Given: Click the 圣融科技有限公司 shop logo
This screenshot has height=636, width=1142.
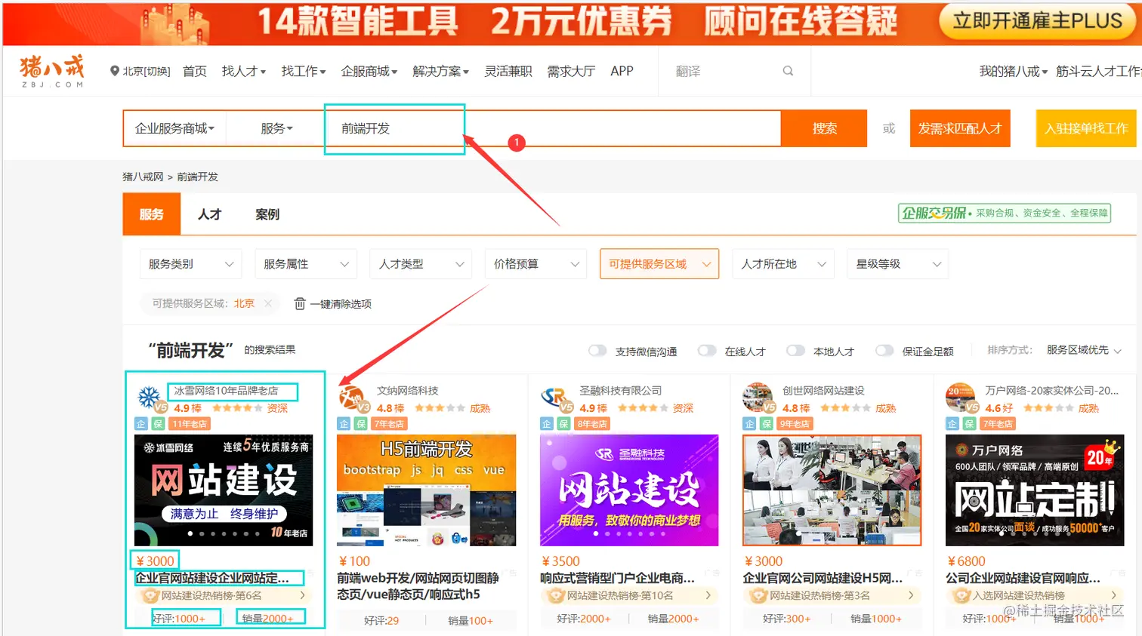Looking at the screenshot, I should [555, 397].
